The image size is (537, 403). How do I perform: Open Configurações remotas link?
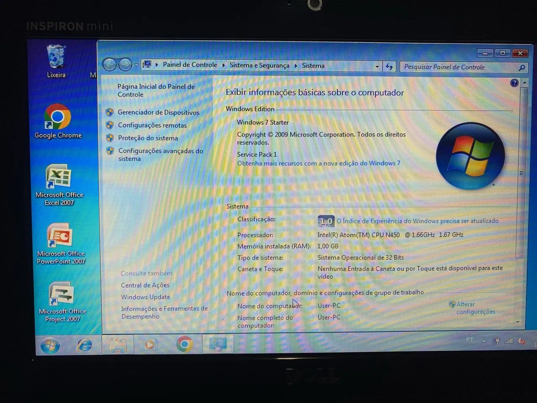pos(152,125)
